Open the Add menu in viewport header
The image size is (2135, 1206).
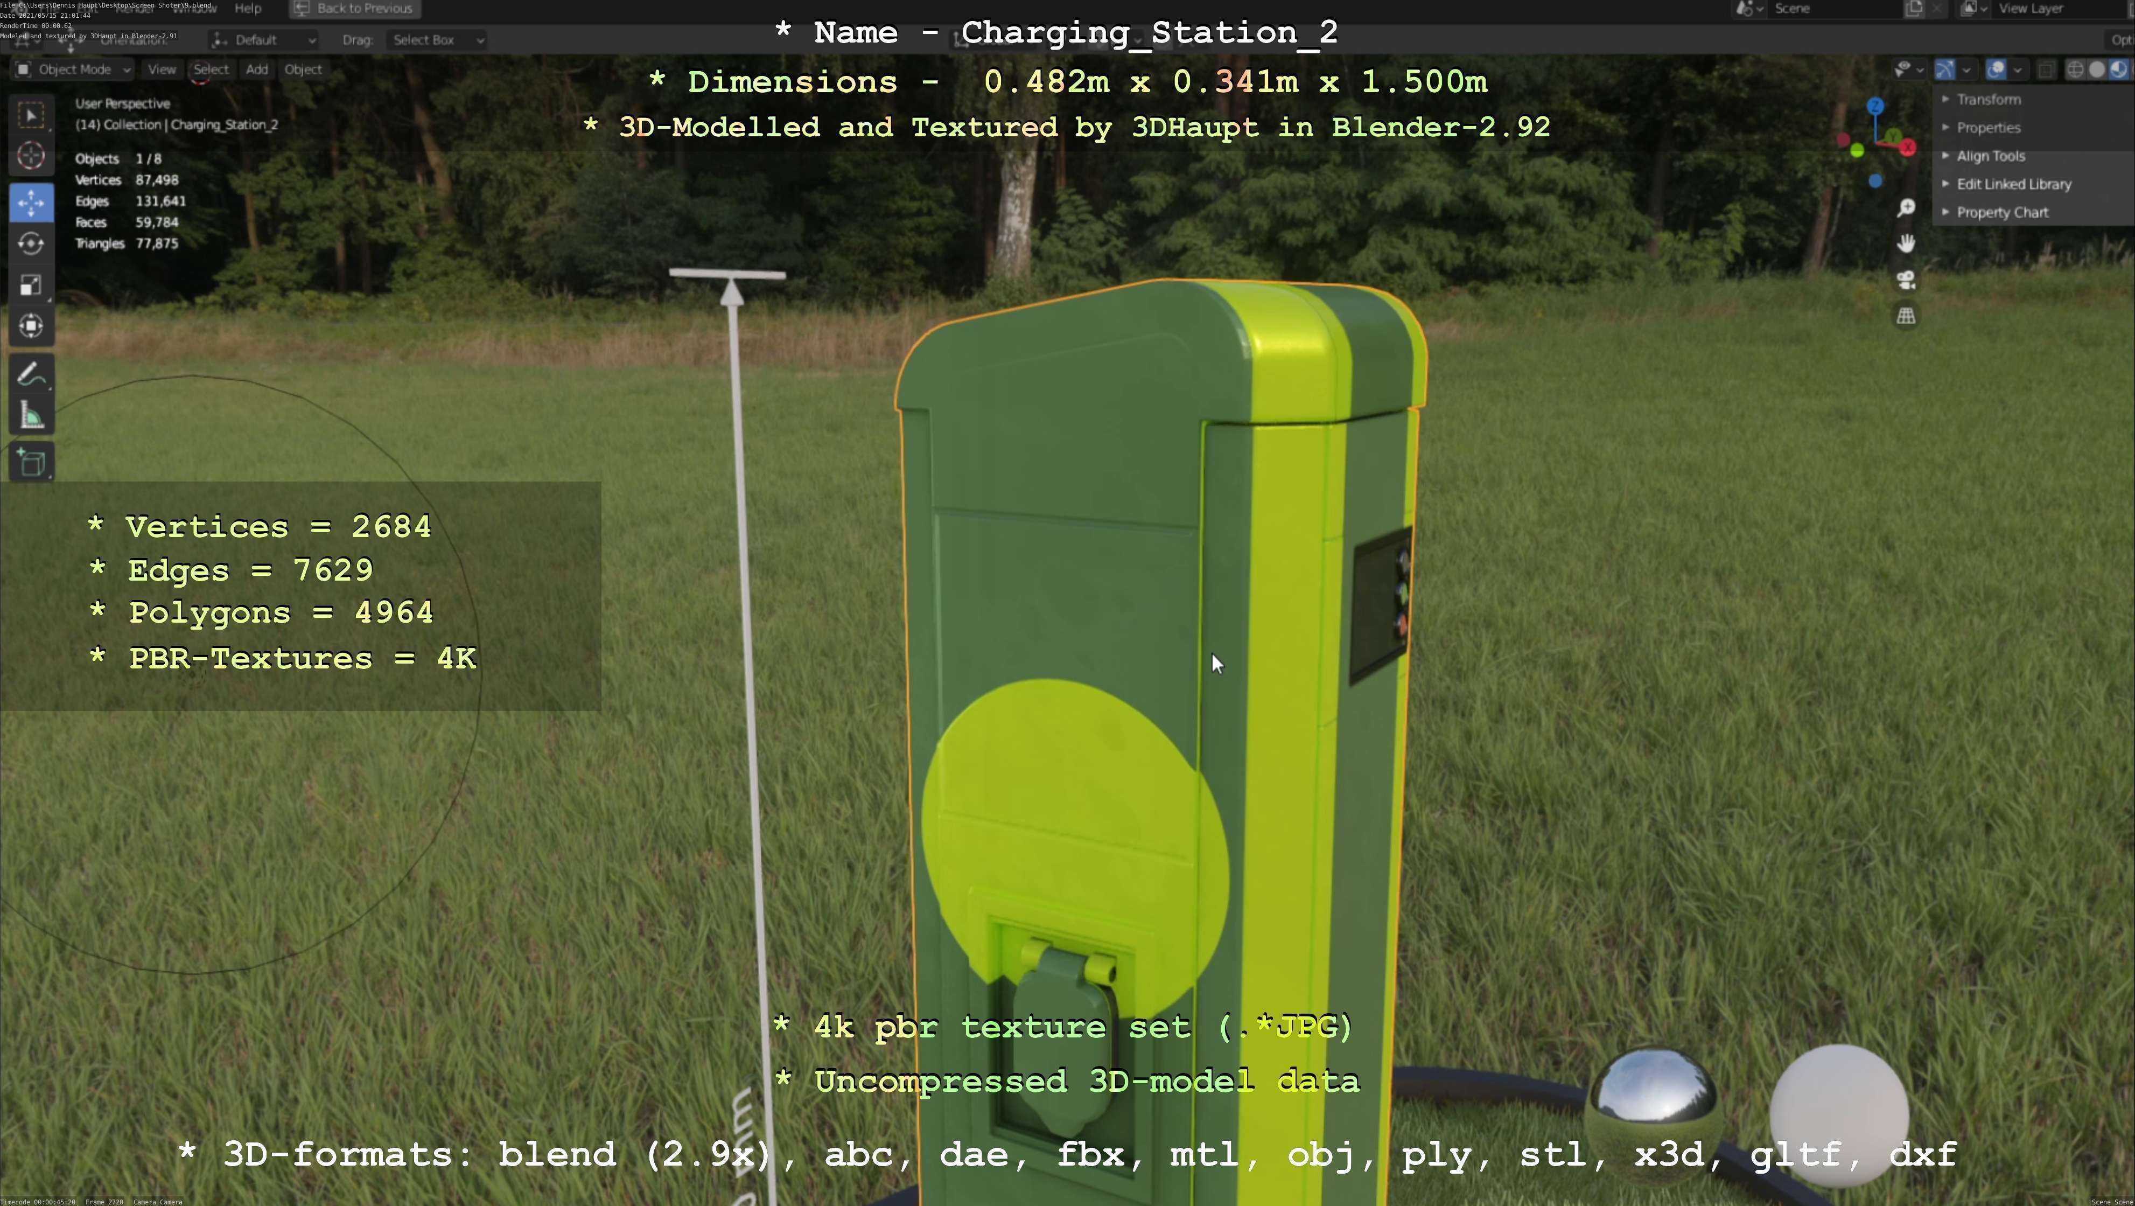257,69
